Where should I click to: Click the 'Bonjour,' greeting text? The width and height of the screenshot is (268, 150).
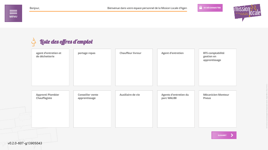click(x=35, y=8)
